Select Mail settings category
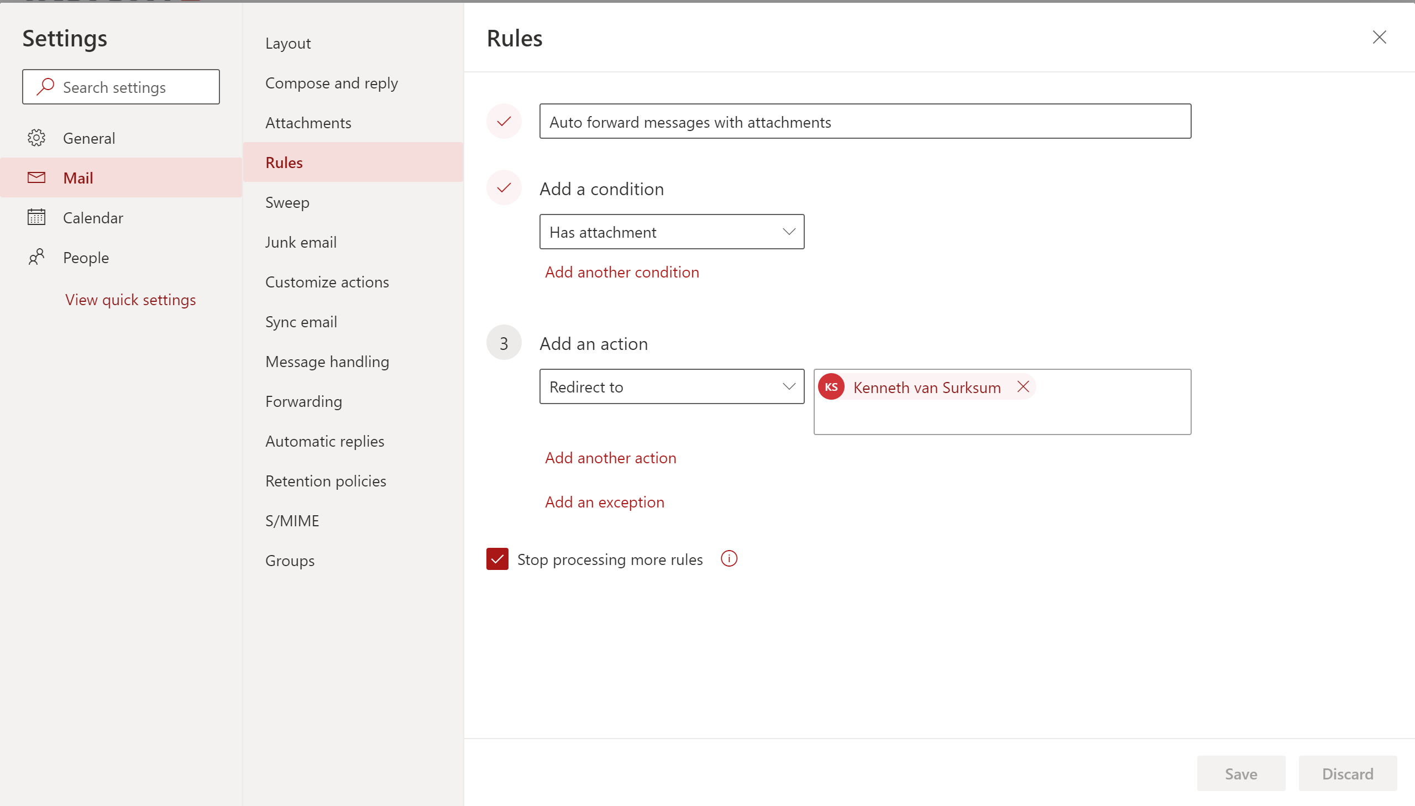 [x=121, y=177]
